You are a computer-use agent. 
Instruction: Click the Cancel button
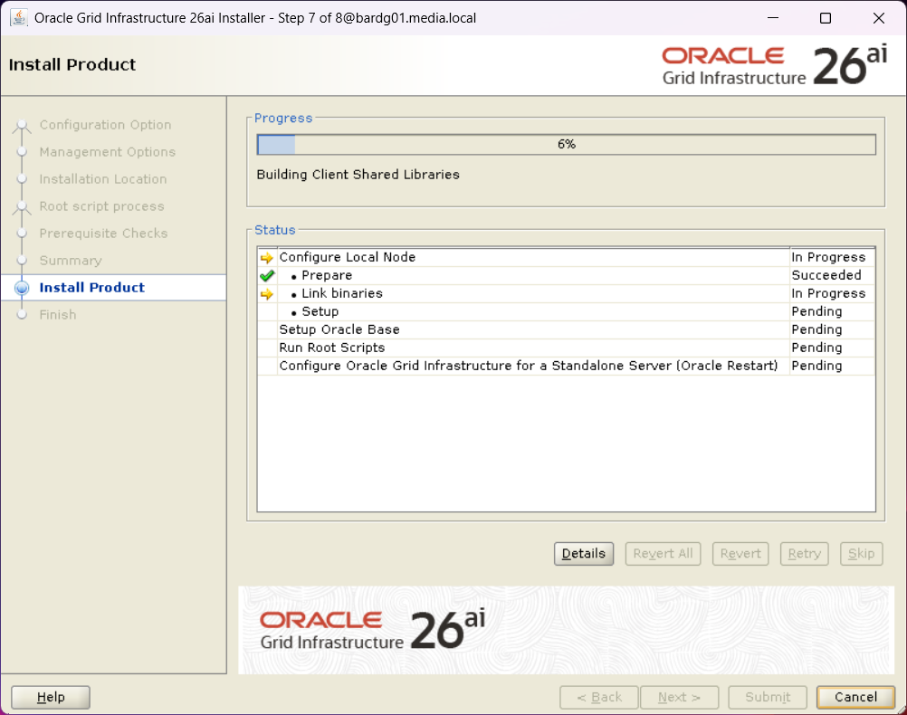pyautogui.click(x=855, y=697)
